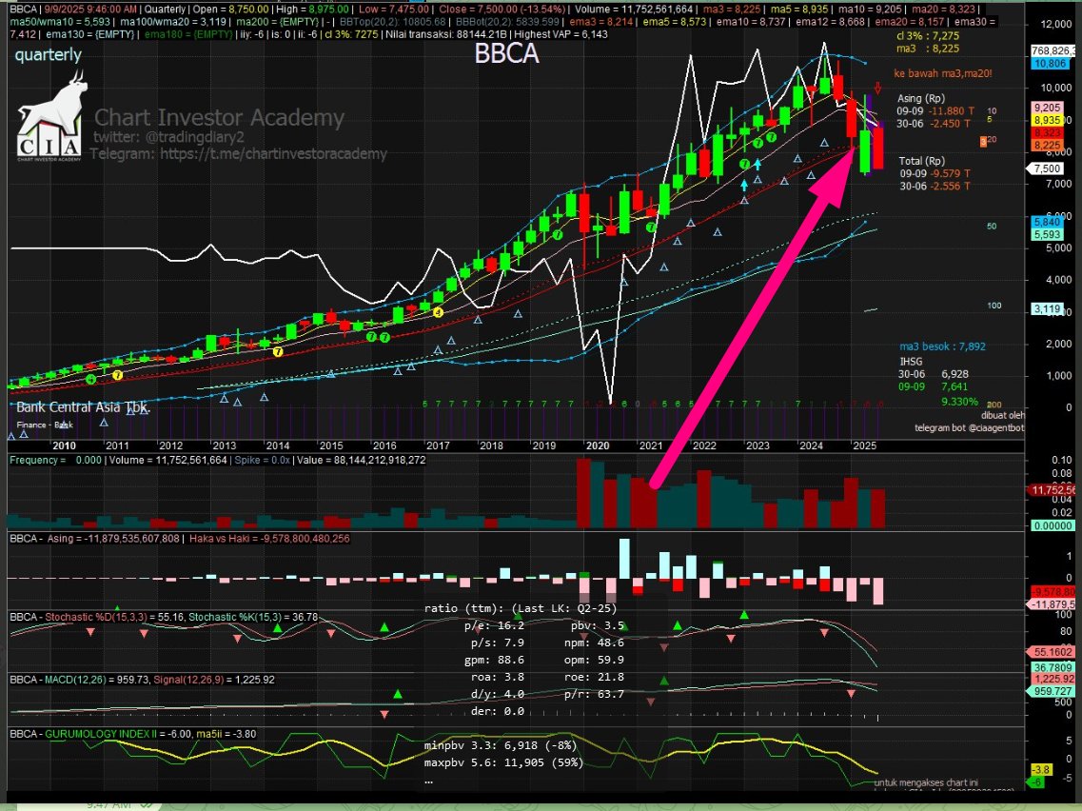Click the BBCA chart title
The height and width of the screenshot is (811, 1082).
(506, 54)
